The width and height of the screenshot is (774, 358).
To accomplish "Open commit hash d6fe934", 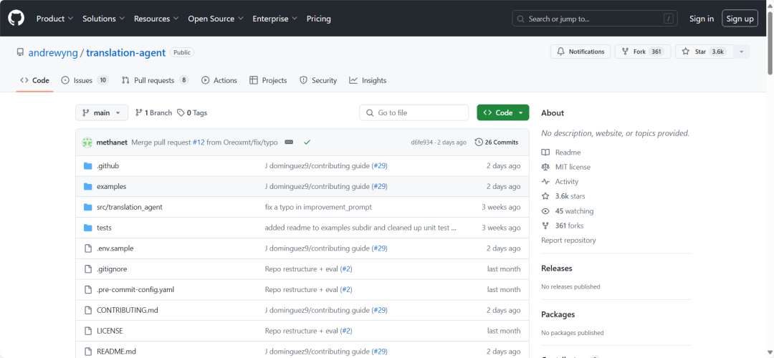I will tap(422, 142).
